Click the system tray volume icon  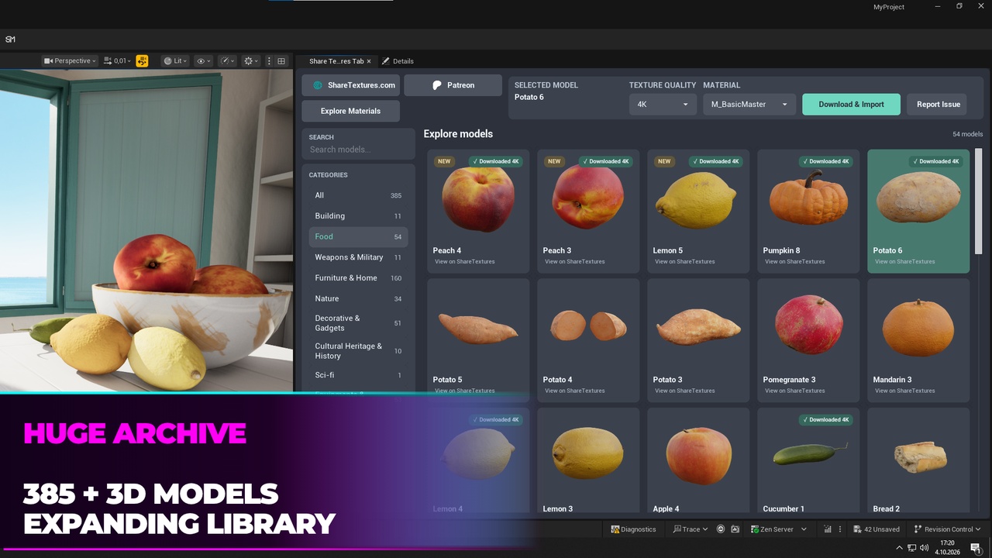[924, 548]
